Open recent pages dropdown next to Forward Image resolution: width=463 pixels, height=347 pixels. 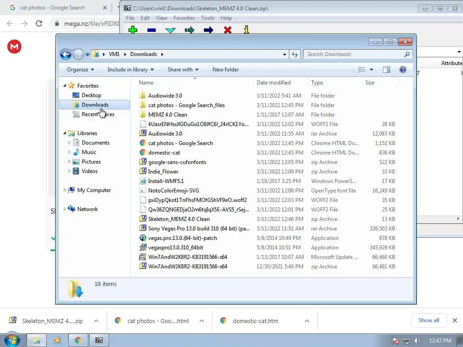pyautogui.click(x=87, y=55)
